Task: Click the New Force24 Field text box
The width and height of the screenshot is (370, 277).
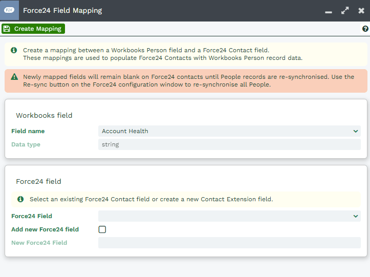Action: [x=229, y=243]
